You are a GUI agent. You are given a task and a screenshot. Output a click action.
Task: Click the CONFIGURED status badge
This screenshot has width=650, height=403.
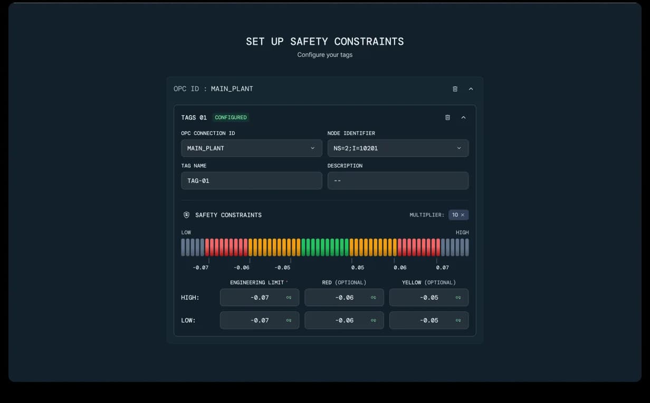tap(231, 117)
